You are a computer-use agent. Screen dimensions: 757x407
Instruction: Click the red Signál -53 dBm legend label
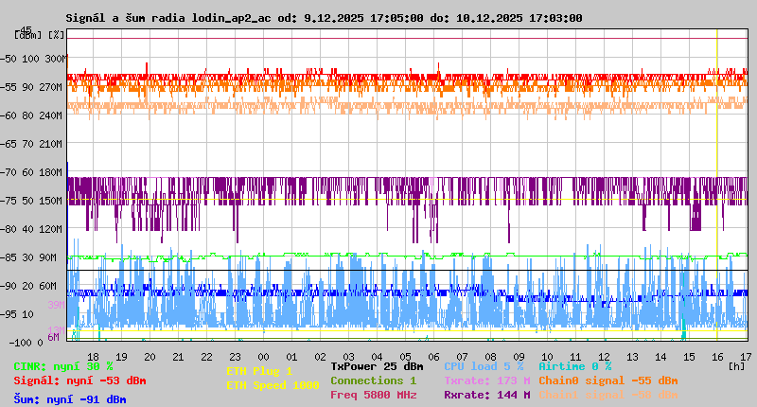[x=79, y=380]
